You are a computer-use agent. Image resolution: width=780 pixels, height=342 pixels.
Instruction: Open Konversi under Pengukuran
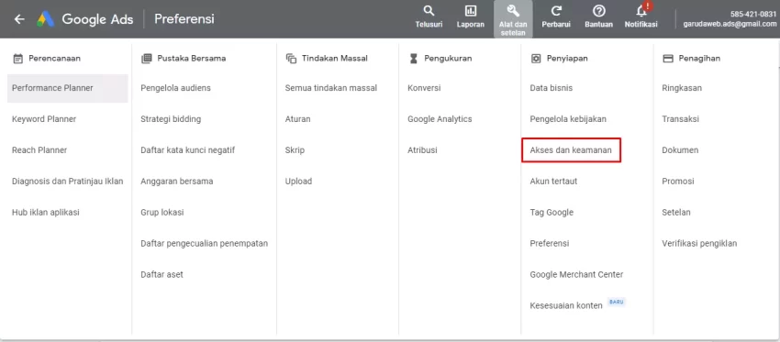[424, 88]
